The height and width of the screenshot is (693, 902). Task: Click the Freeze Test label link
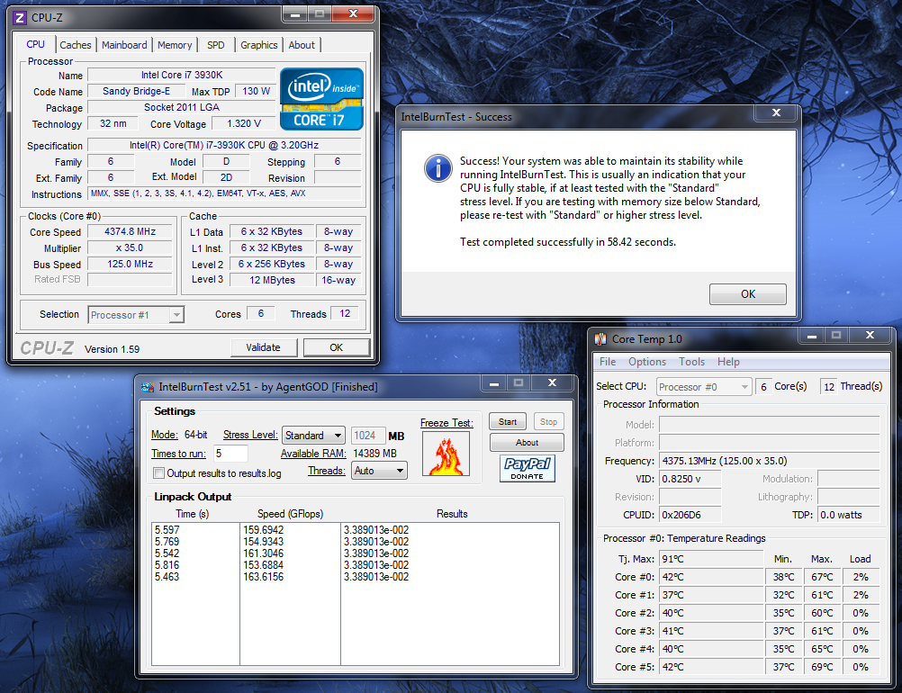click(x=446, y=423)
